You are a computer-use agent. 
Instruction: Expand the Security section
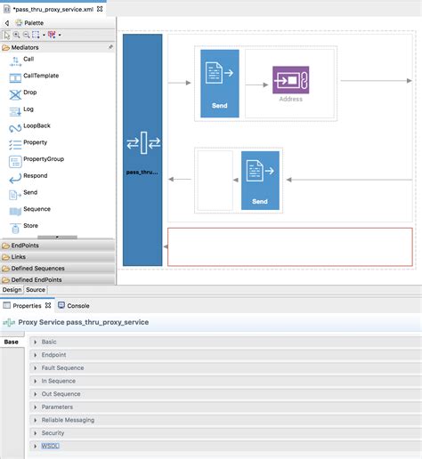click(x=225, y=433)
